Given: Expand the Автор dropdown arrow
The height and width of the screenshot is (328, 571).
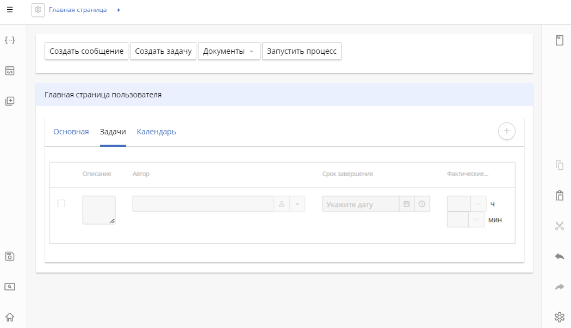Looking at the screenshot, I should pyautogui.click(x=297, y=204).
